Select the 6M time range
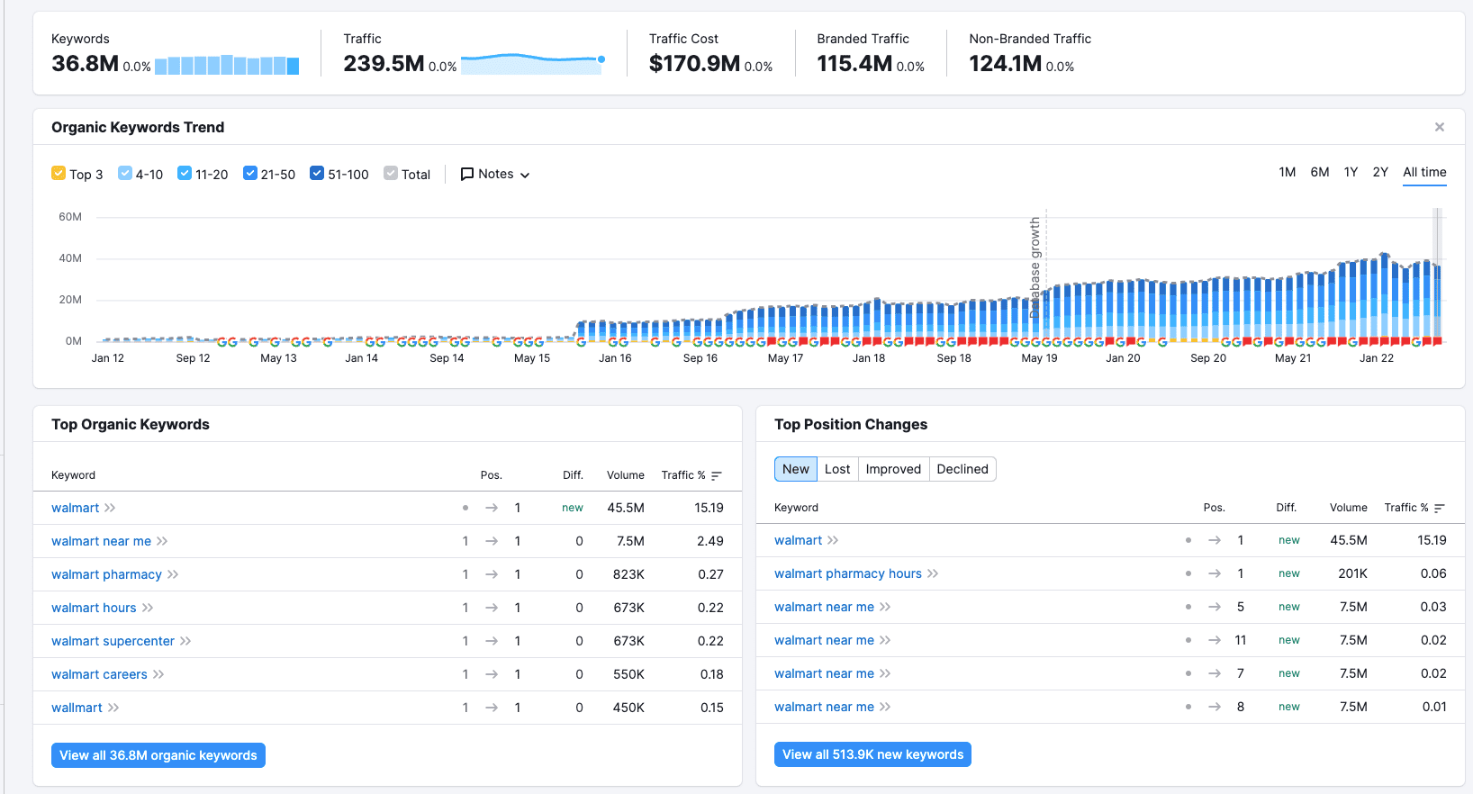Image resolution: width=1473 pixels, height=794 pixels. [x=1320, y=172]
